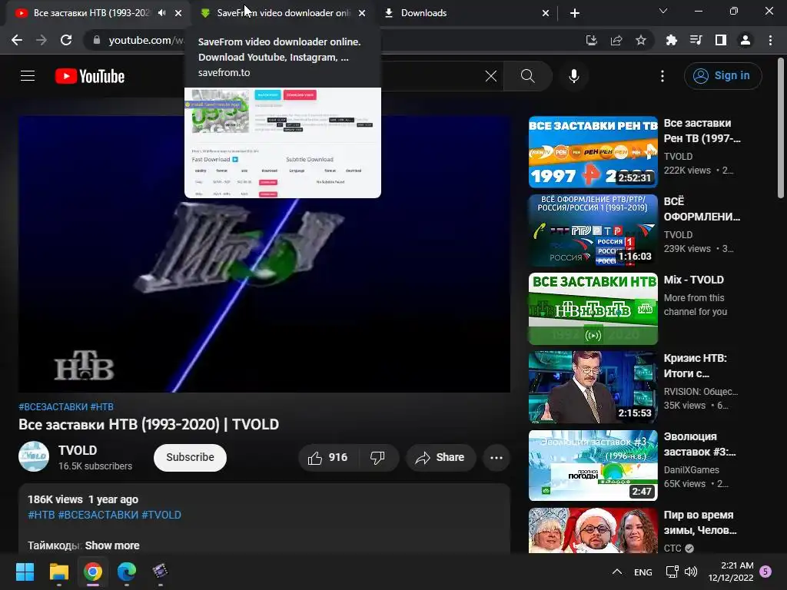Open video editor app in taskbar
The image size is (787, 590).
click(x=160, y=572)
